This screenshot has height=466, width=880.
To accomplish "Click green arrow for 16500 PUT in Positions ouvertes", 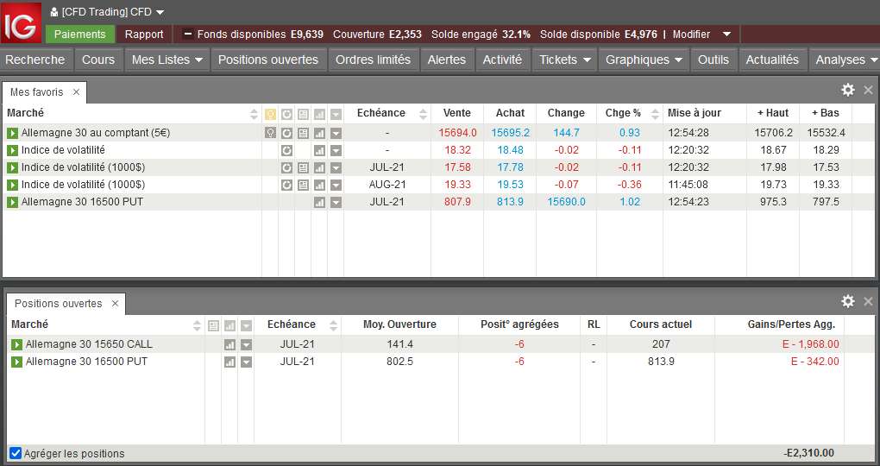I will (x=17, y=362).
